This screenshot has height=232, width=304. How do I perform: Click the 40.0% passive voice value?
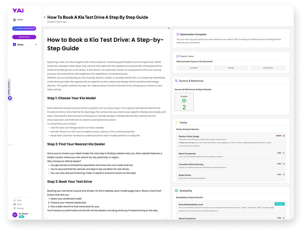(x=279, y=136)
